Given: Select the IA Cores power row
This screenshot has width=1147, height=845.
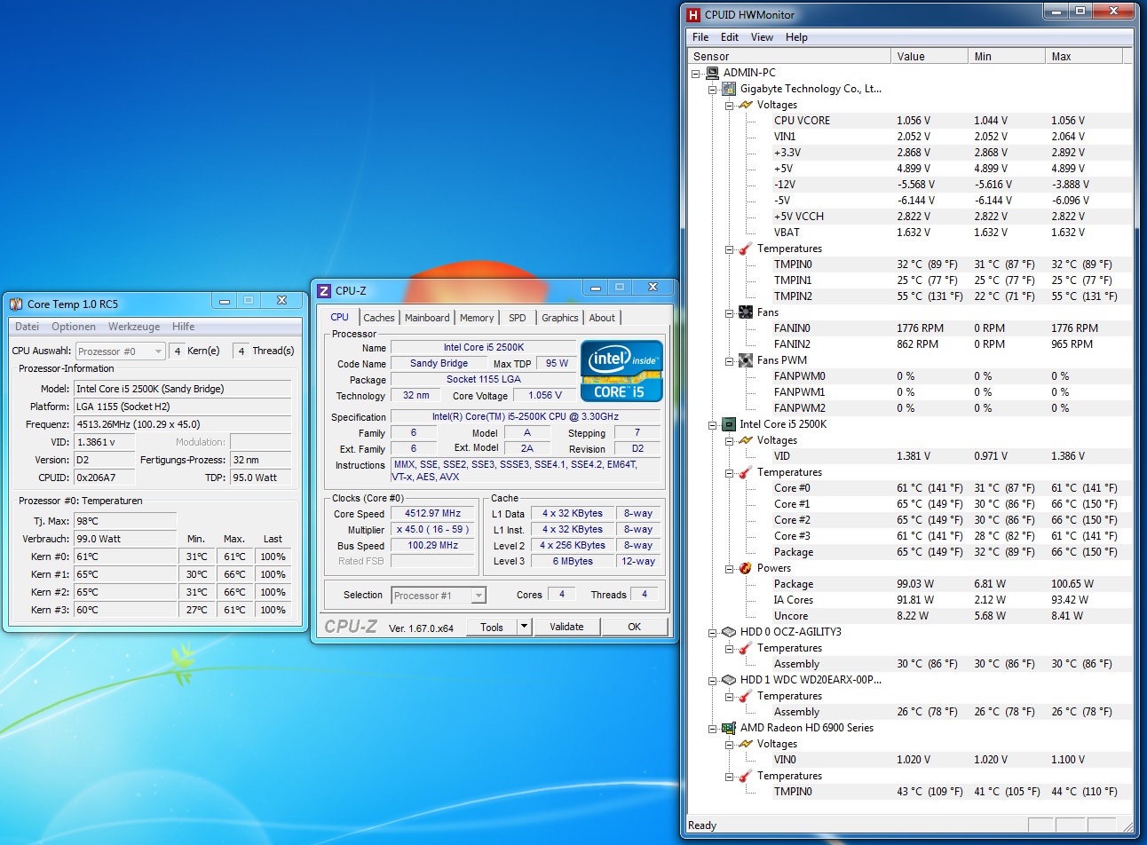Looking at the screenshot, I should click(x=951, y=600).
